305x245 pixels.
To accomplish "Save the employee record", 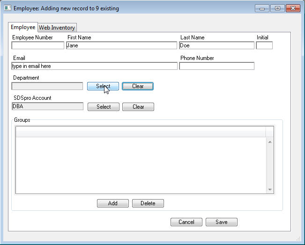I will coord(221,222).
